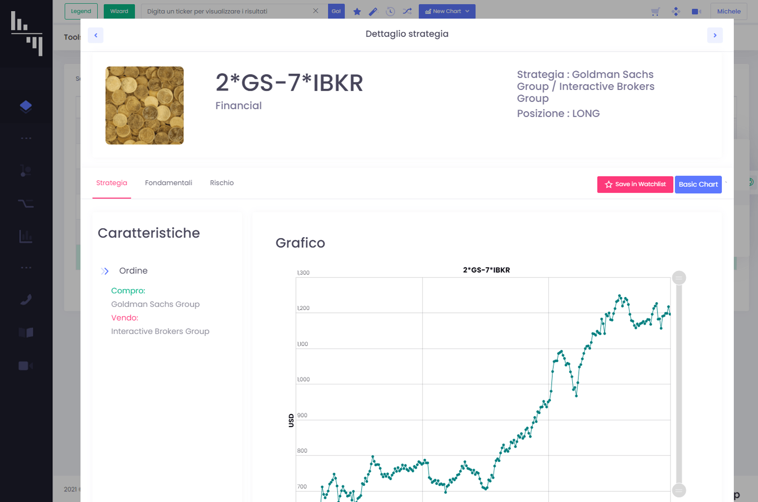The height and width of the screenshot is (502, 758).
Task: Click the layers icon in left sidebar
Action: tap(26, 106)
